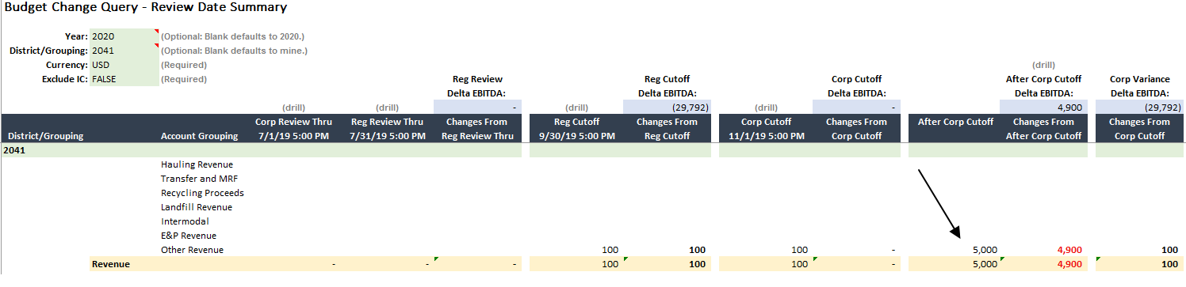Select the Currency cell containing USD
Screen dimensions: 1186x287
tap(124, 65)
